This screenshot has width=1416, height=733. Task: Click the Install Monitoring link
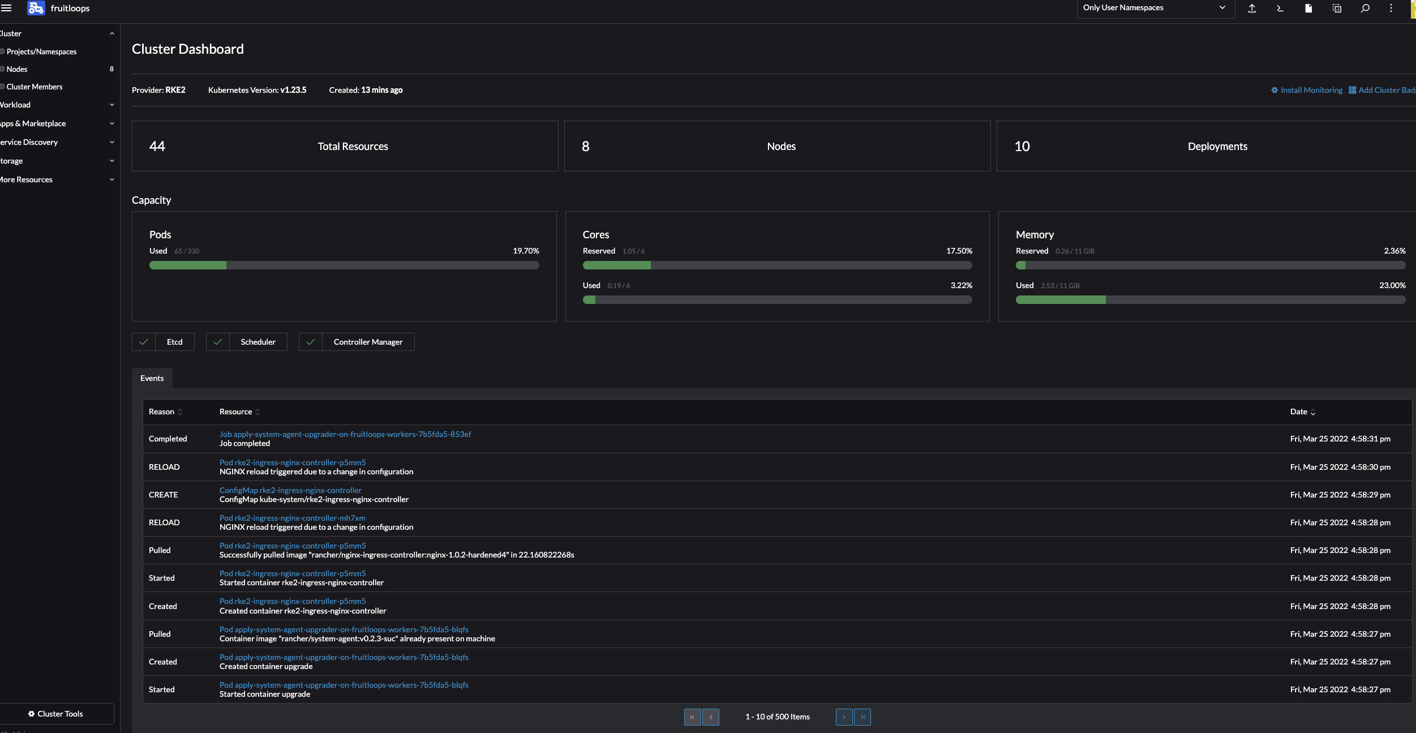coord(1309,89)
